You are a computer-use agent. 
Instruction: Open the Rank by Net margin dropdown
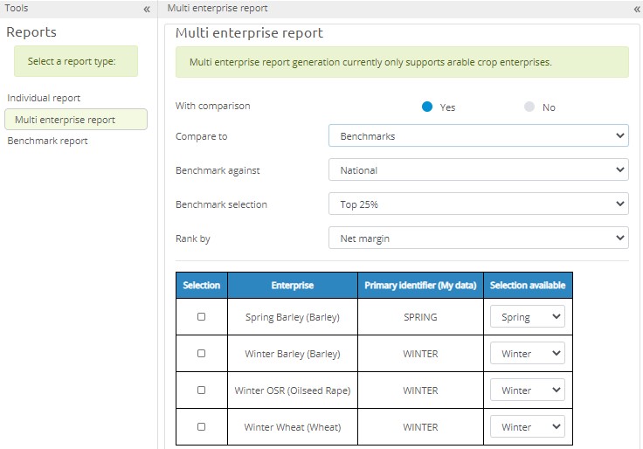(478, 238)
